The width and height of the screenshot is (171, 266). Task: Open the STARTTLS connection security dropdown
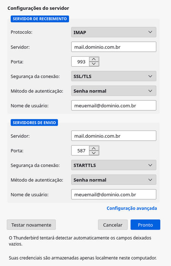coord(113,165)
